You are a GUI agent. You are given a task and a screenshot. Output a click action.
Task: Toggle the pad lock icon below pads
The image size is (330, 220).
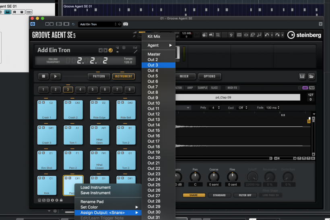pyautogui.click(x=61, y=200)
